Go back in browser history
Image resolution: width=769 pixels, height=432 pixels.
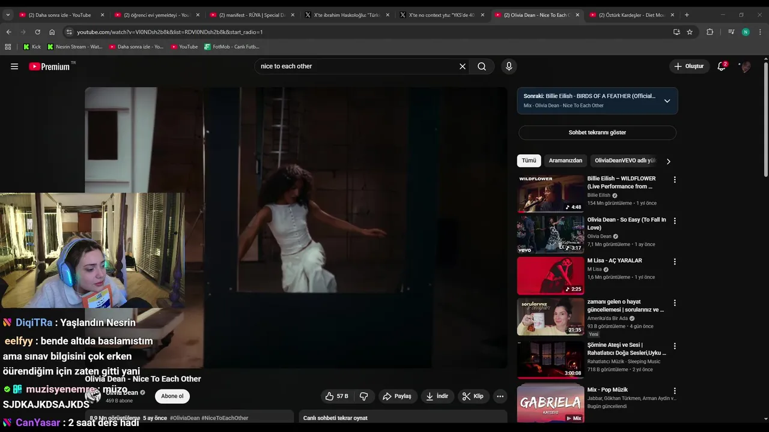point(8,32)
